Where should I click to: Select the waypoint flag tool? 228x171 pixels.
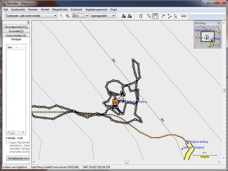pos(163,16)
